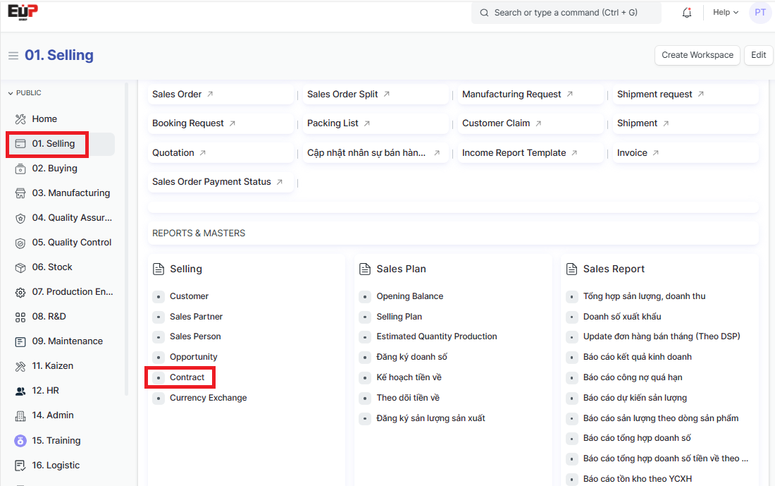The image size is (775, 486).
Task: Focus the search or command input field
Action: pyautogui.click(x=566, y=13)
